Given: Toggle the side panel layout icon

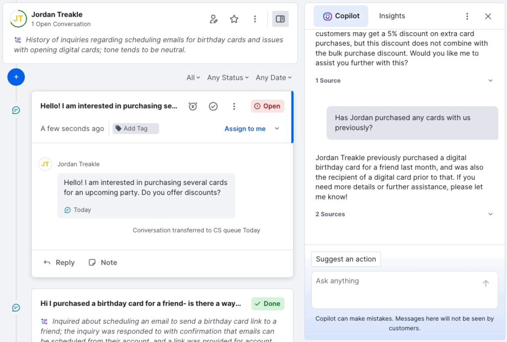Looking at the screenshot, I should coord(280,19).
